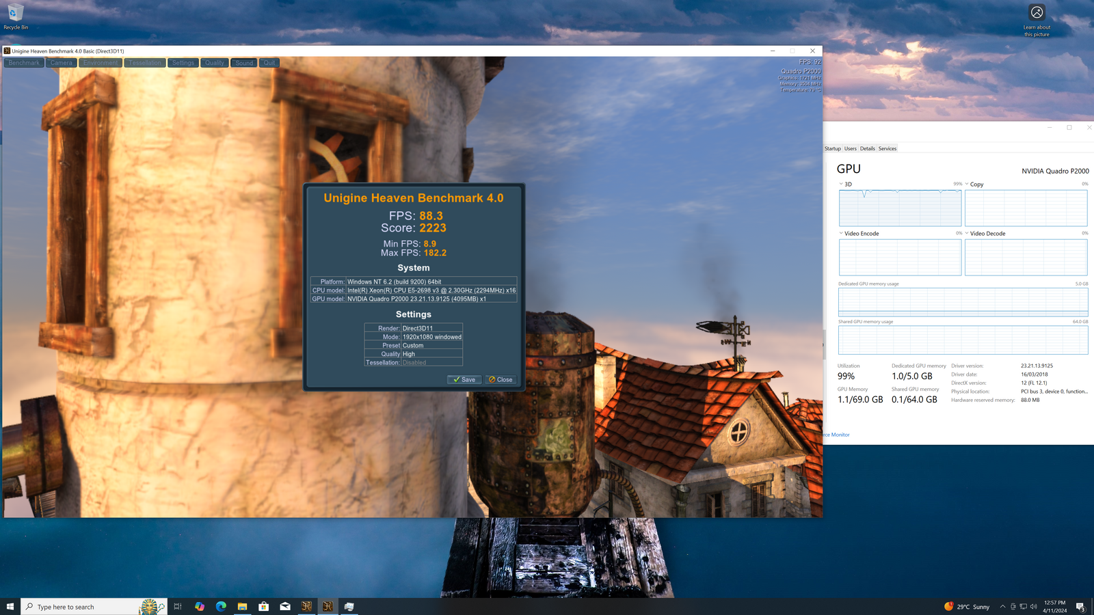Image resolution: width=1094 pixels, height=615 pixels.
Task: Minimize the Heaven Benchmark window
Action: (773, 51)
